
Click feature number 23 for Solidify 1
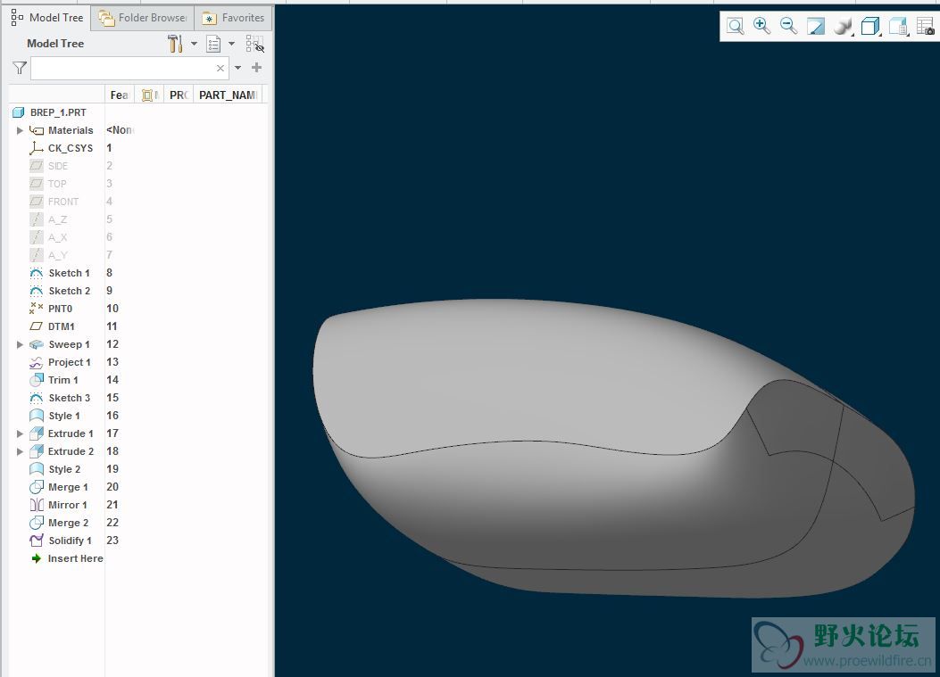point(112,541)
